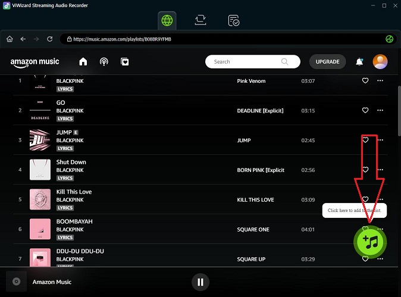The width and height of the screenshot is (401, 297).
Task: Switch to the converting list tab icon
Action: pos(200,20)
